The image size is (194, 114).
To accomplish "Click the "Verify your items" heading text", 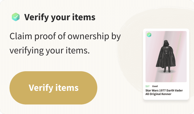I will (60, 17).
